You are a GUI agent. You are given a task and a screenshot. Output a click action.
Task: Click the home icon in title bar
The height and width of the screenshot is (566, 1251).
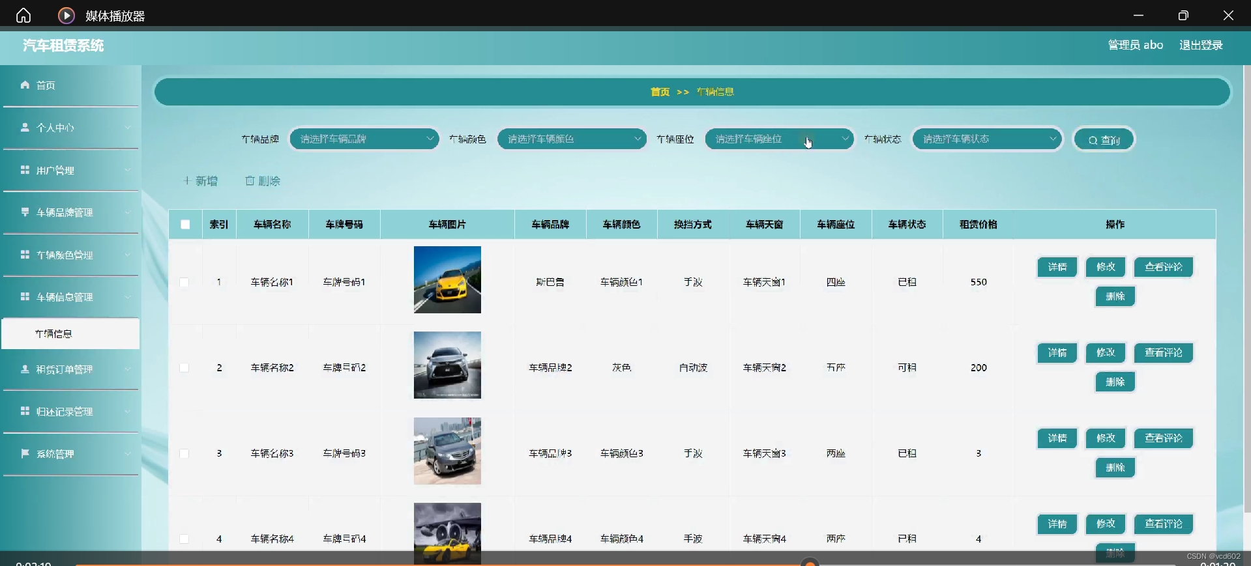coord(23,16)
